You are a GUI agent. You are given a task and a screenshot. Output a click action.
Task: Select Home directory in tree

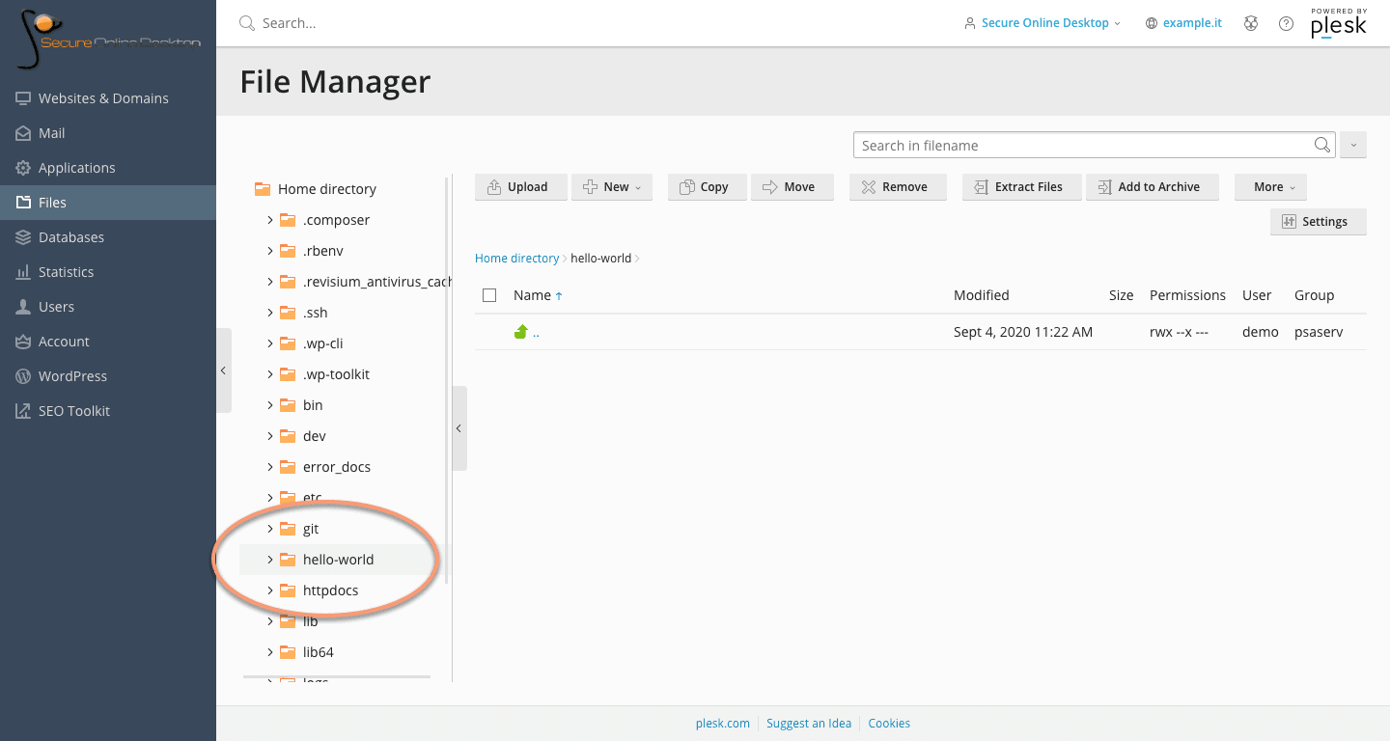[326, 189]
